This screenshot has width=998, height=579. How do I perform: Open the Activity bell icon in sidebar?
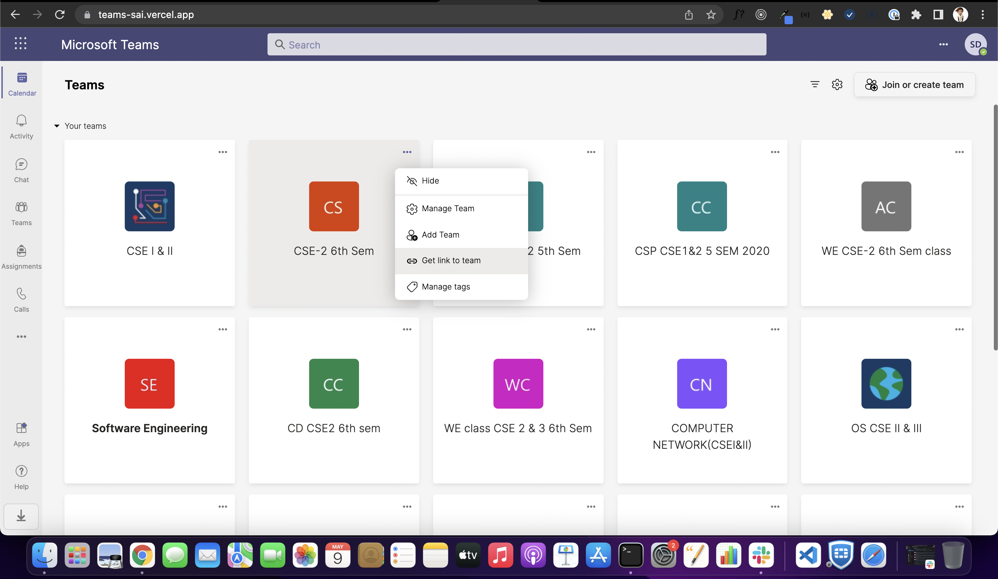21,127
